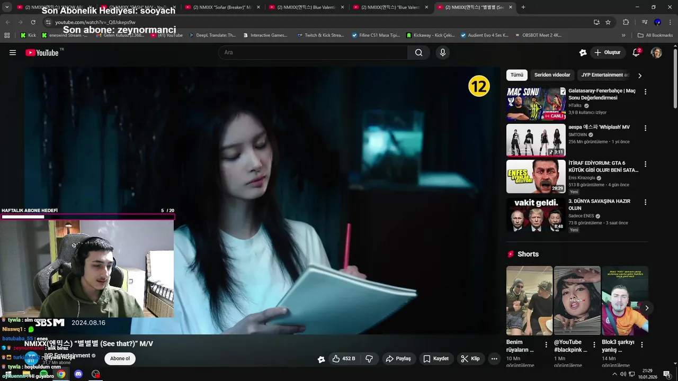The height and width of the screenshot is (381, 678).
Task: Create a clip with Klip button
Action: tap(470, 359)
